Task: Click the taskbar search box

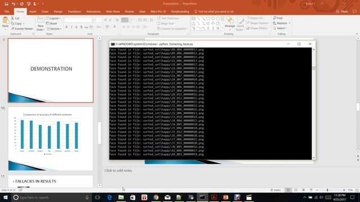Action: 52,197
